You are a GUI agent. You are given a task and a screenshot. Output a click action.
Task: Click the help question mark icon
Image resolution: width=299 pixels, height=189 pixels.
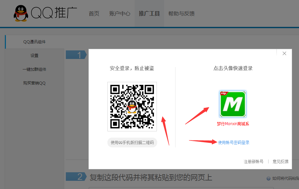pos(269,179)
